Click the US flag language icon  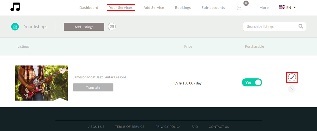[x=282, y=7]
